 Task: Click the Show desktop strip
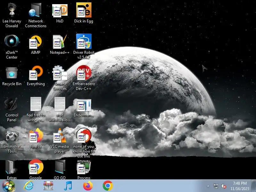254,186
